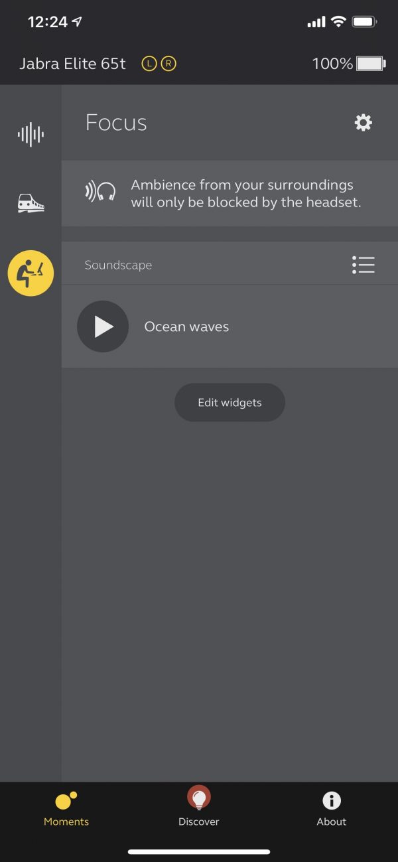Switch to the Commute train moment
The width and height of the screenshot is (398, 862).
pyautogui.click(x=31, y=203)
